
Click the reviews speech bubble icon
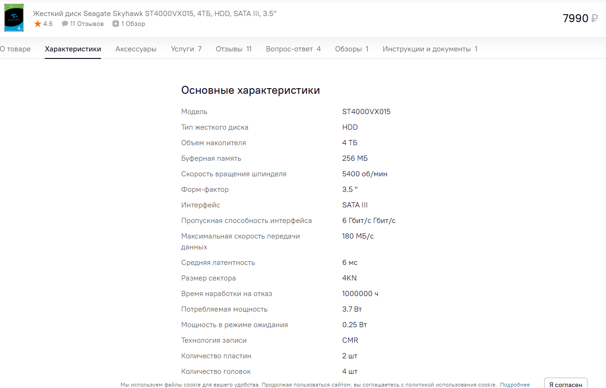65,24
